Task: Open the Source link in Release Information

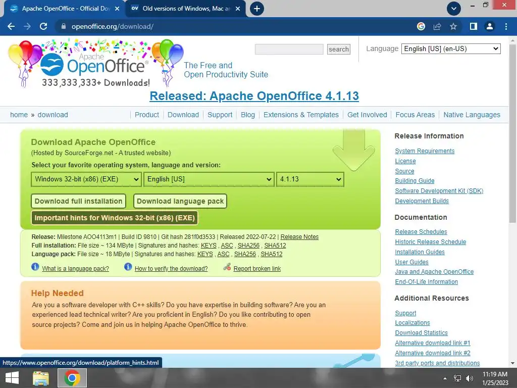Action: [x=404, y=171]
